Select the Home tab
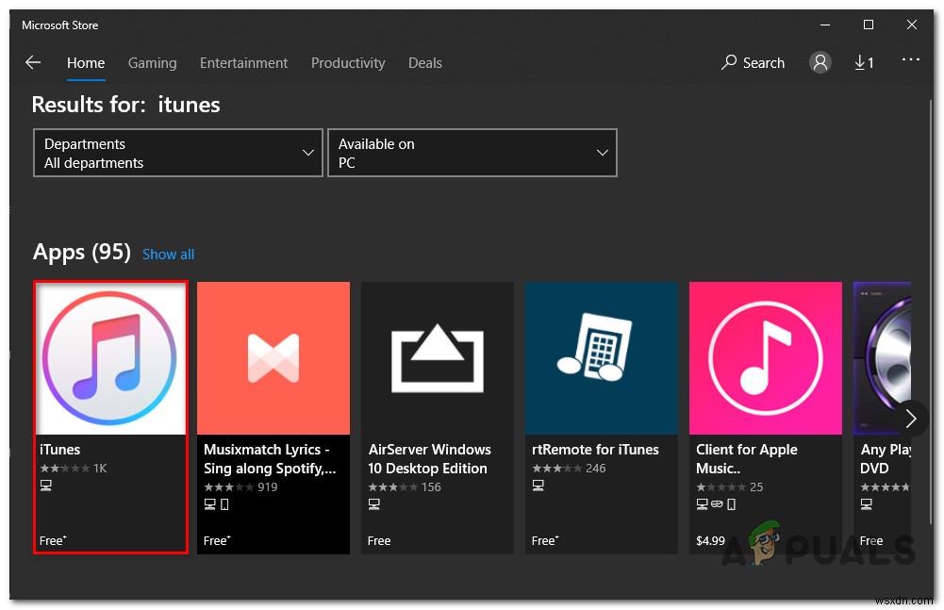This screenshot has width=944, height=610. pos(86,63)
